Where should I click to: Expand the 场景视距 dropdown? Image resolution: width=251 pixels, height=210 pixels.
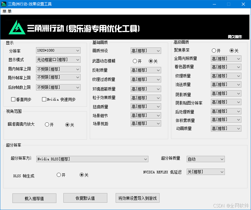pos(146,124)
